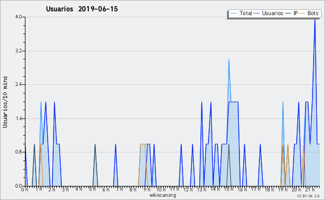Click the y-axis label "Usuarios/10 mins"
Viewport: 325px width, 200px height.
point(5,102)
